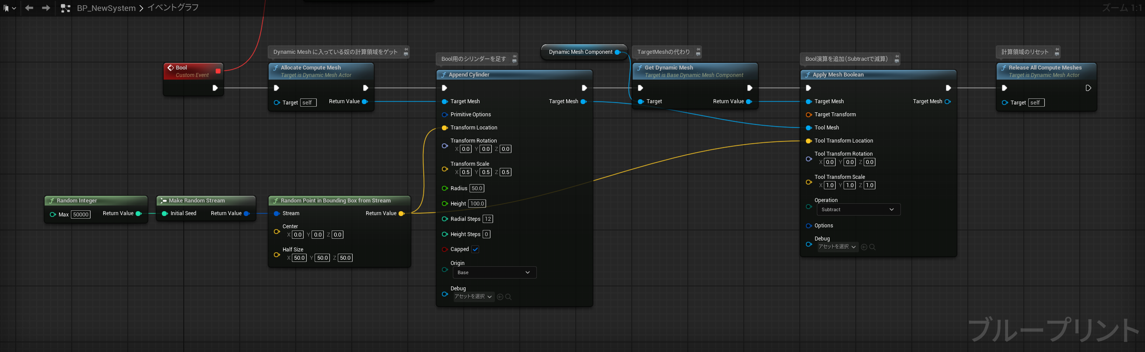Edit the Radial Steps field 12
The image size is (1145, 352).
488,219
